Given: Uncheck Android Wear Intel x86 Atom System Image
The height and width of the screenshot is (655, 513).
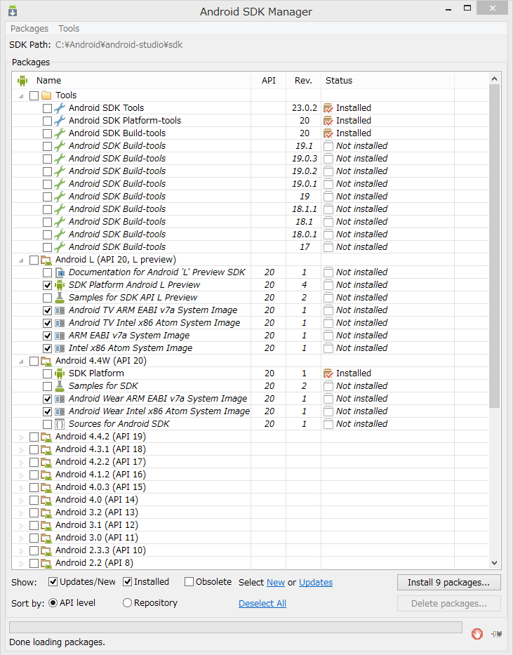Looking at the screenshot, I should click(x=47, y=412).
